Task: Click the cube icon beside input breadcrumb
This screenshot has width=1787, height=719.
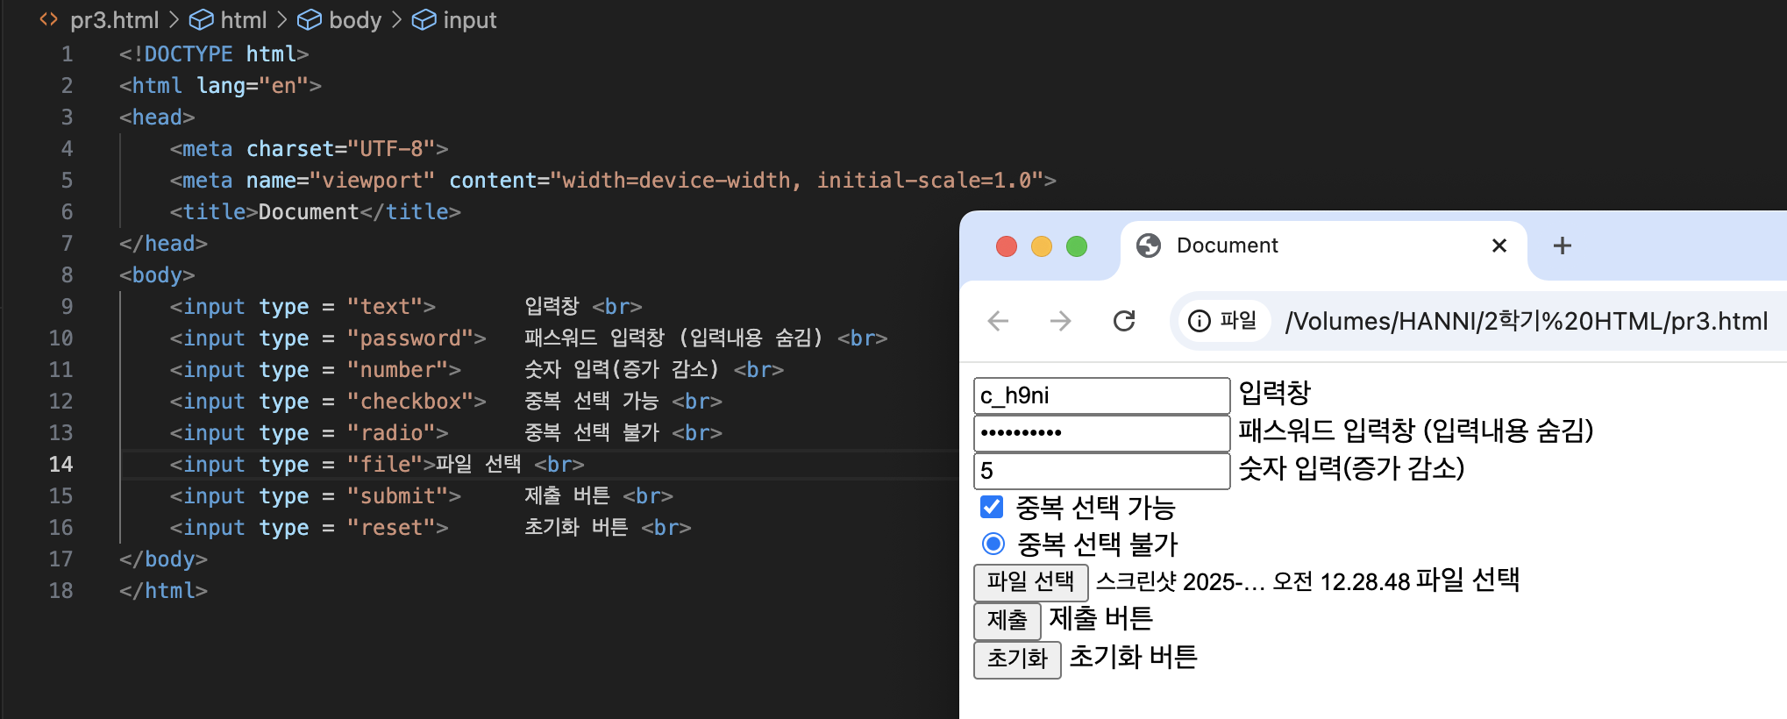Action: (424, 19)
